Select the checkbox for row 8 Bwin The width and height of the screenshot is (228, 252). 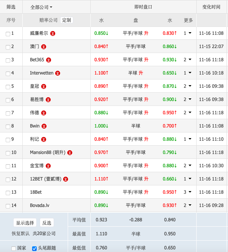coord(8,126)
